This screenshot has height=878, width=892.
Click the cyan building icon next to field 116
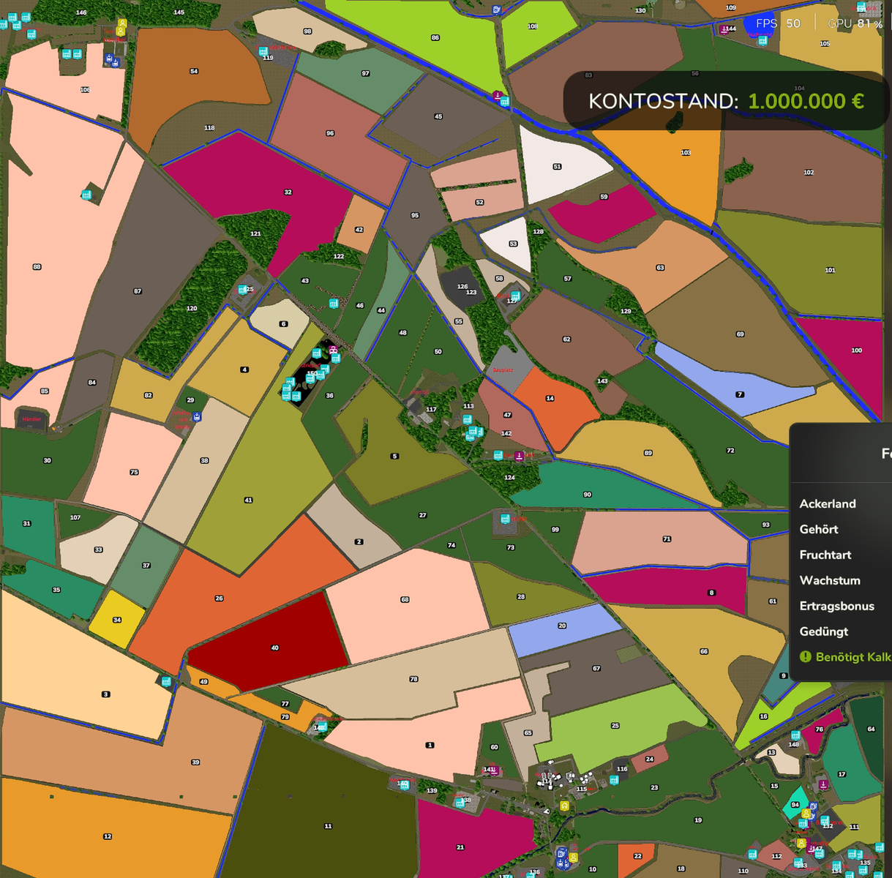(614, 780)
